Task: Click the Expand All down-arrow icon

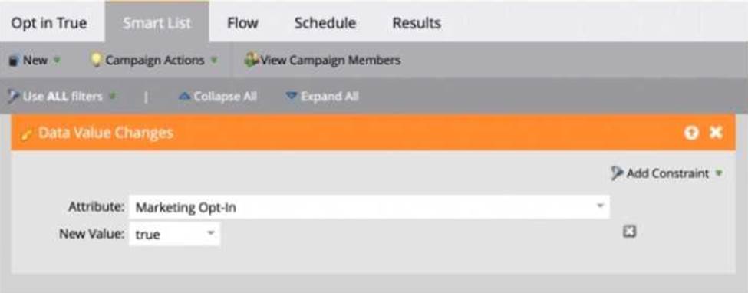Action: click(291, 97)
